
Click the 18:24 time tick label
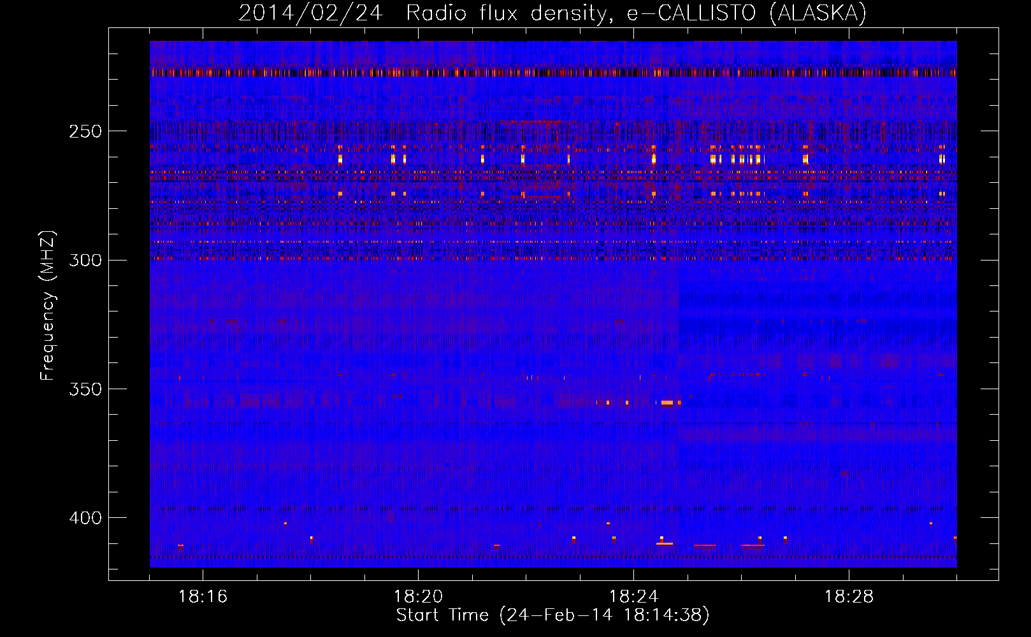coord(633,597)
